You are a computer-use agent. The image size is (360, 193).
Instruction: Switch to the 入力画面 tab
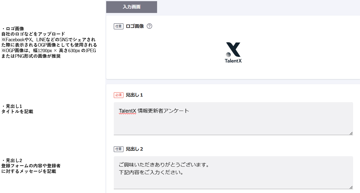pyautogui.click(x=132, y=7)
